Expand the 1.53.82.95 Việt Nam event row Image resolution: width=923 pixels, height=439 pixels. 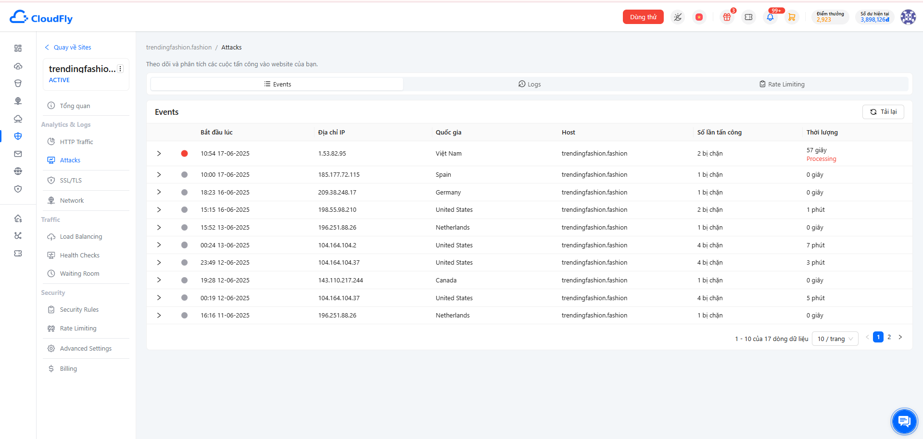click(x=159, y=154)
